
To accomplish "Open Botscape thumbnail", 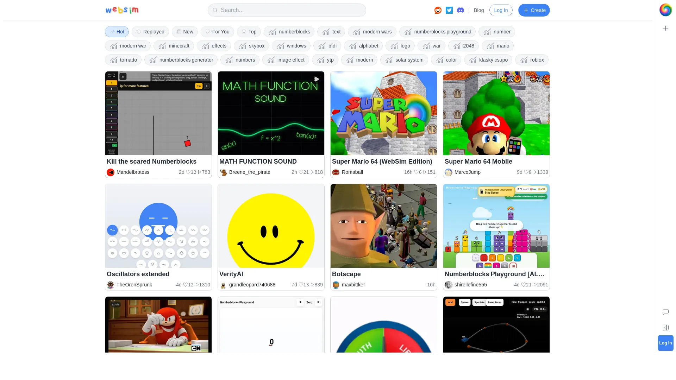I will tap(384, 226).
